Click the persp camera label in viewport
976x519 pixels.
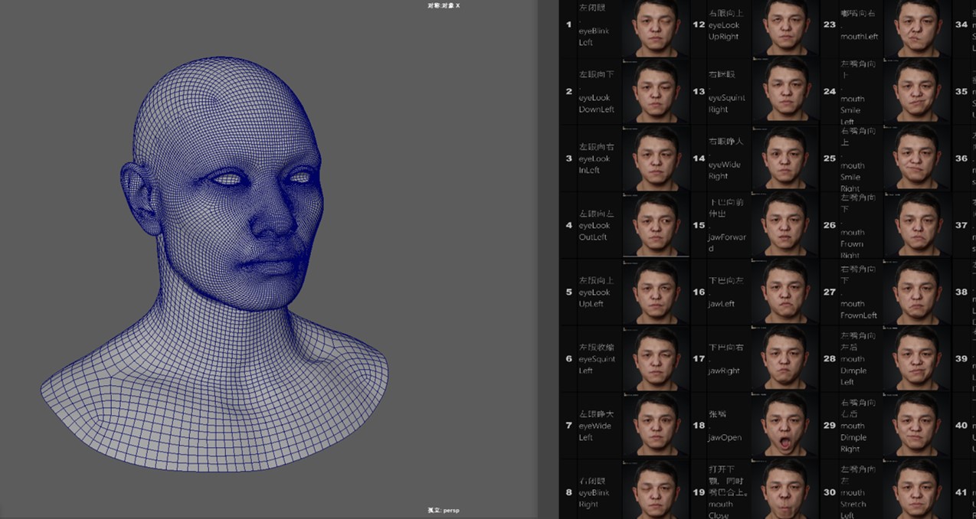tap(443, 511)
